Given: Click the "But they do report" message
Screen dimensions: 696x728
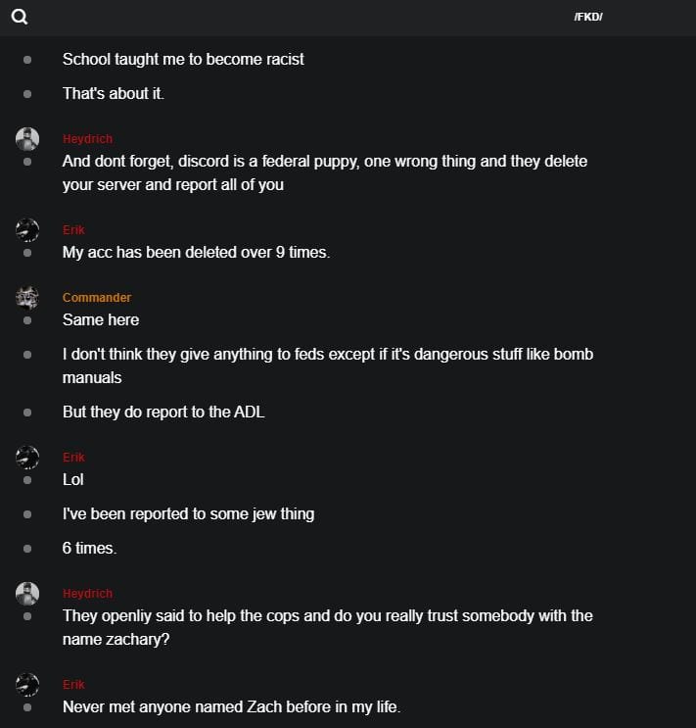Looking at the screenshot, I should (x=163, y=412).
